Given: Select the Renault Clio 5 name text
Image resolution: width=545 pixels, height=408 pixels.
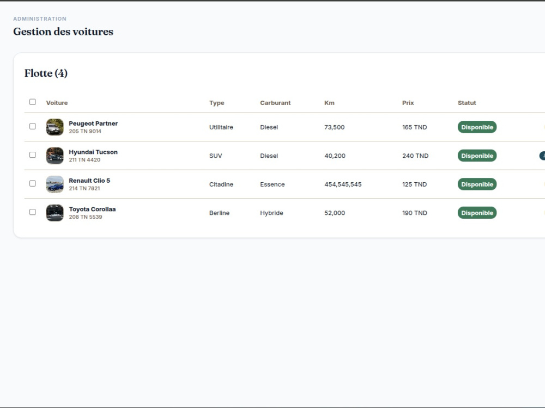Looking at the screenshot, I should click(89, 181).
